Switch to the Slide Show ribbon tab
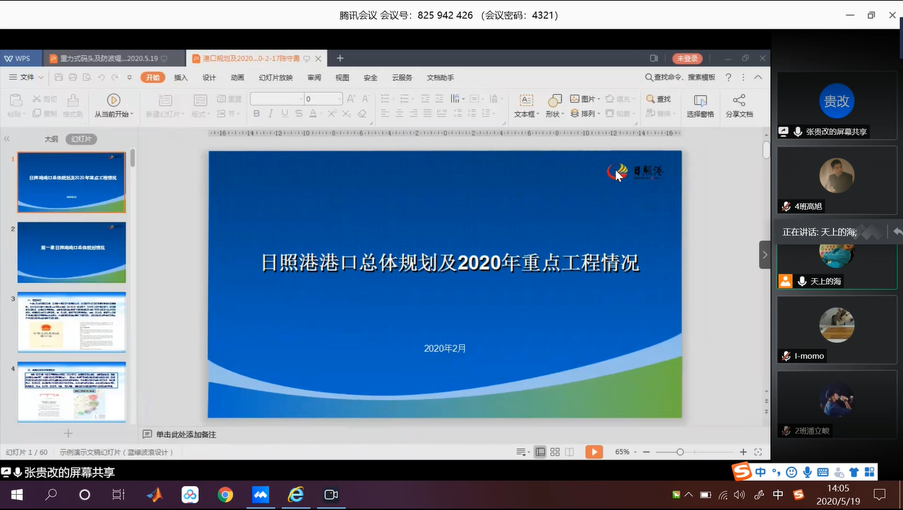The height and width of the screenshot is (510, 903). (x=276, y=78)
